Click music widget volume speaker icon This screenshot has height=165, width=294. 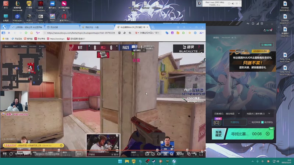coord(233,4)
